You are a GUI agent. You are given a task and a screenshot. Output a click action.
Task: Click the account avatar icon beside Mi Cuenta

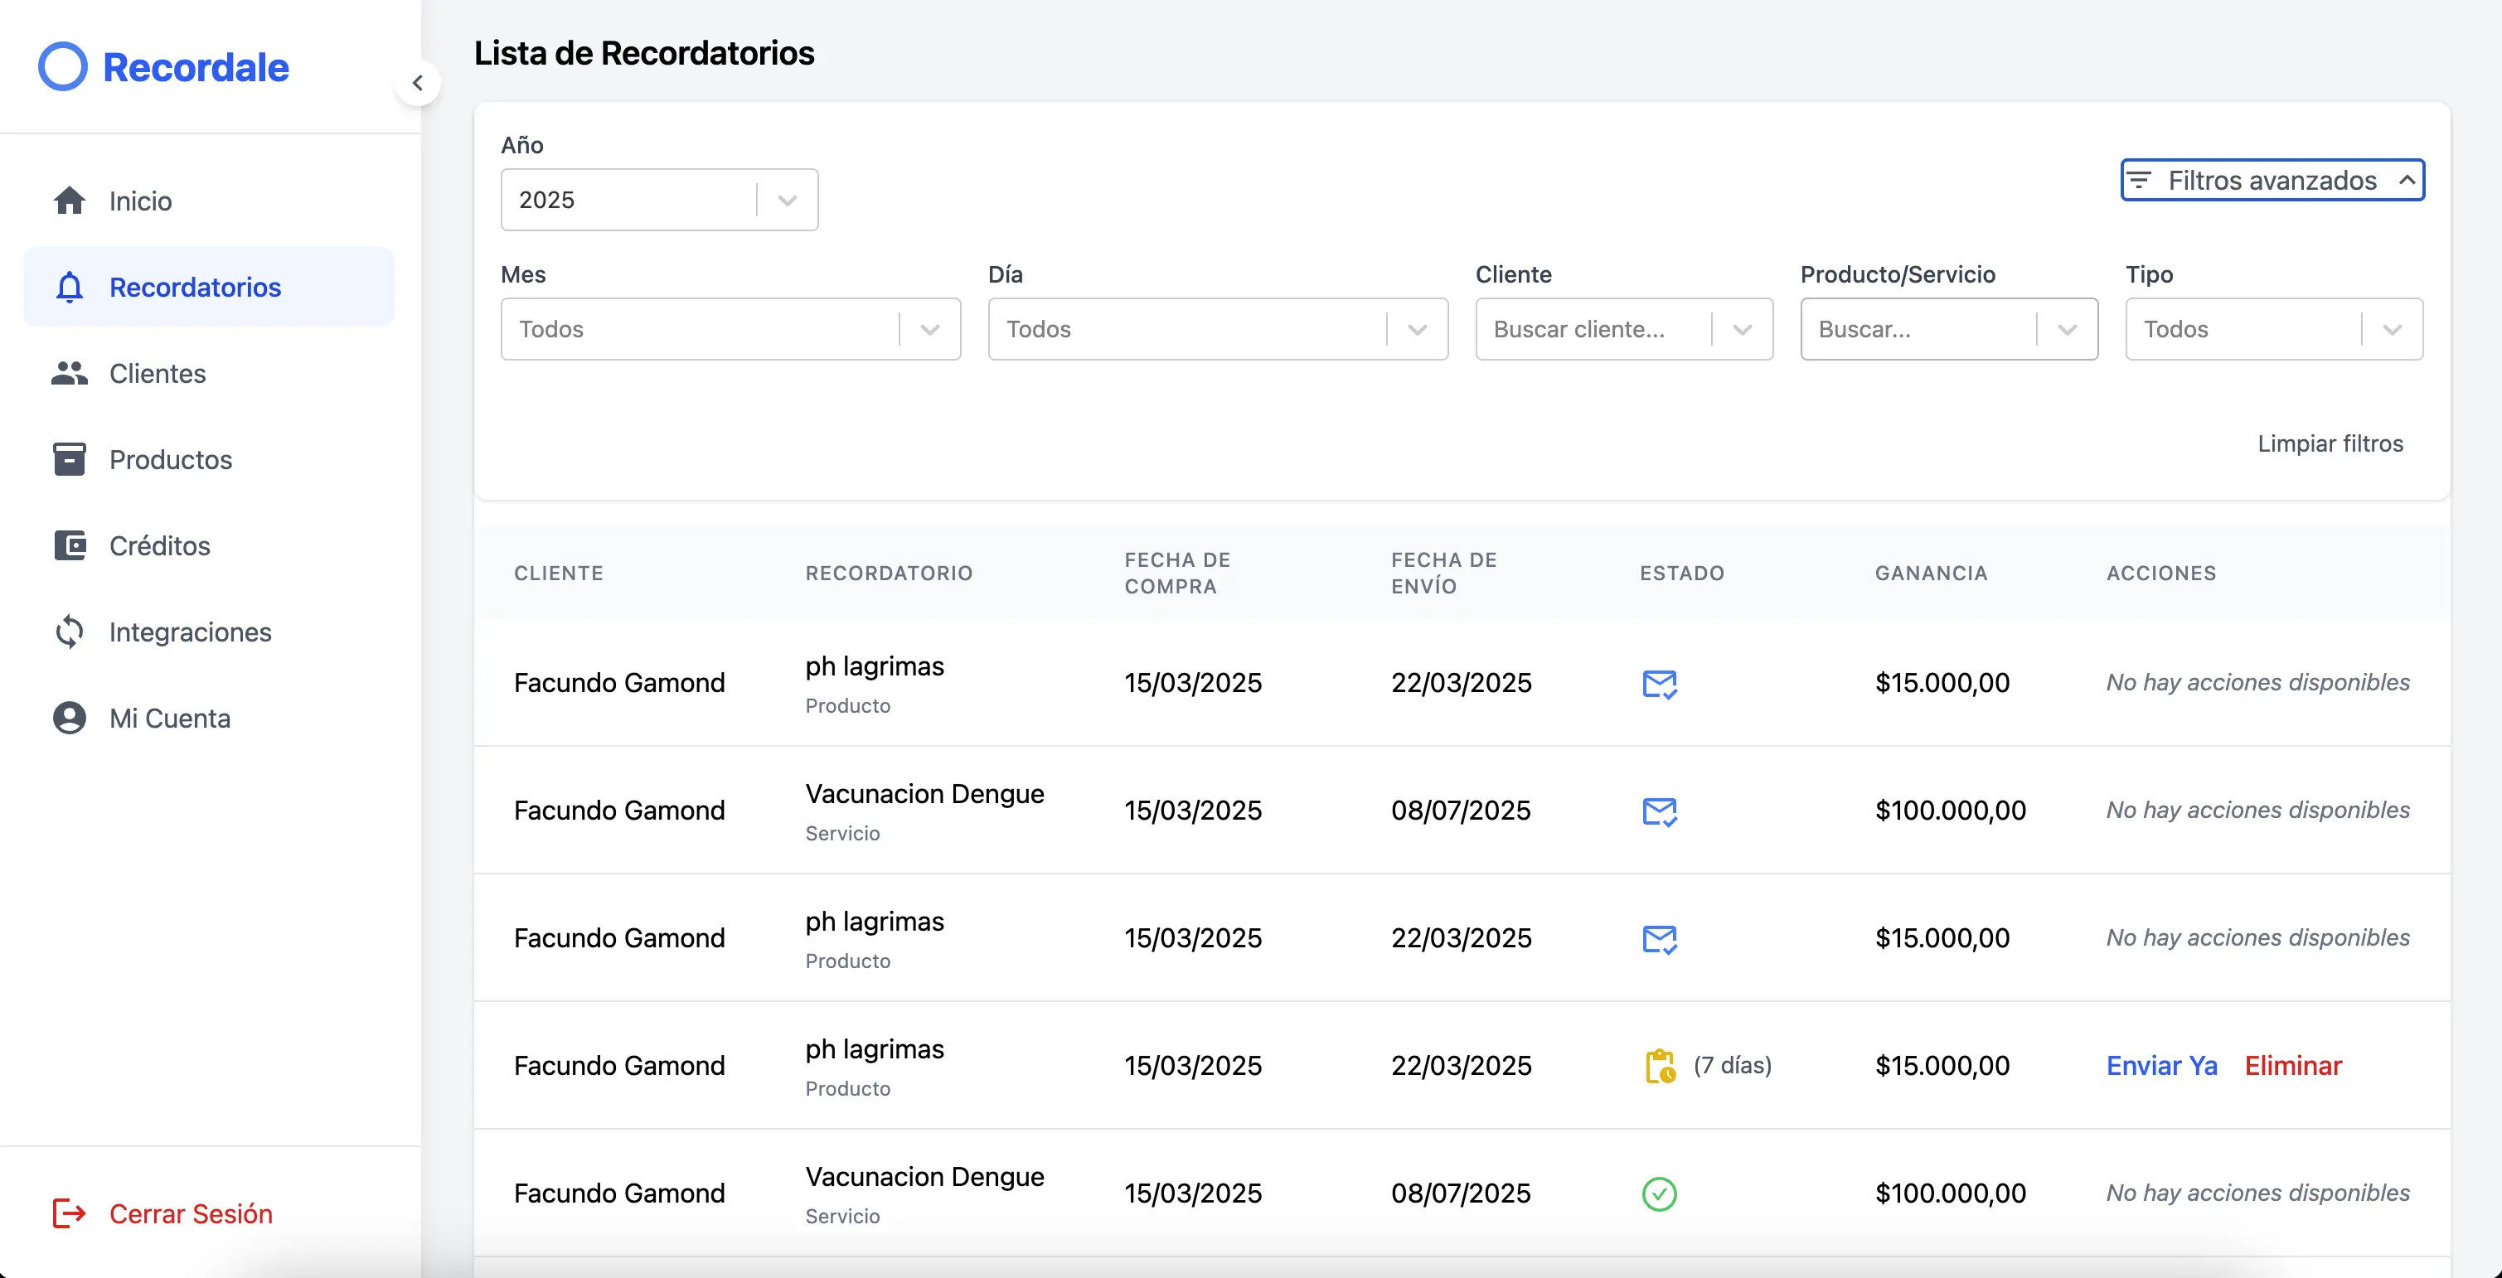pyautogui.click(x=69, y=719)
